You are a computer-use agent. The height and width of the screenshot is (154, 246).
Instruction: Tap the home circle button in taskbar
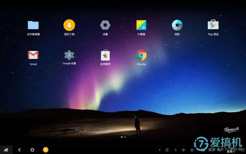click(x=32, y=150)
